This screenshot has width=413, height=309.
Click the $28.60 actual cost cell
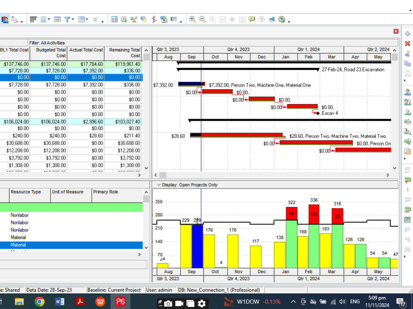click(86, 136)
